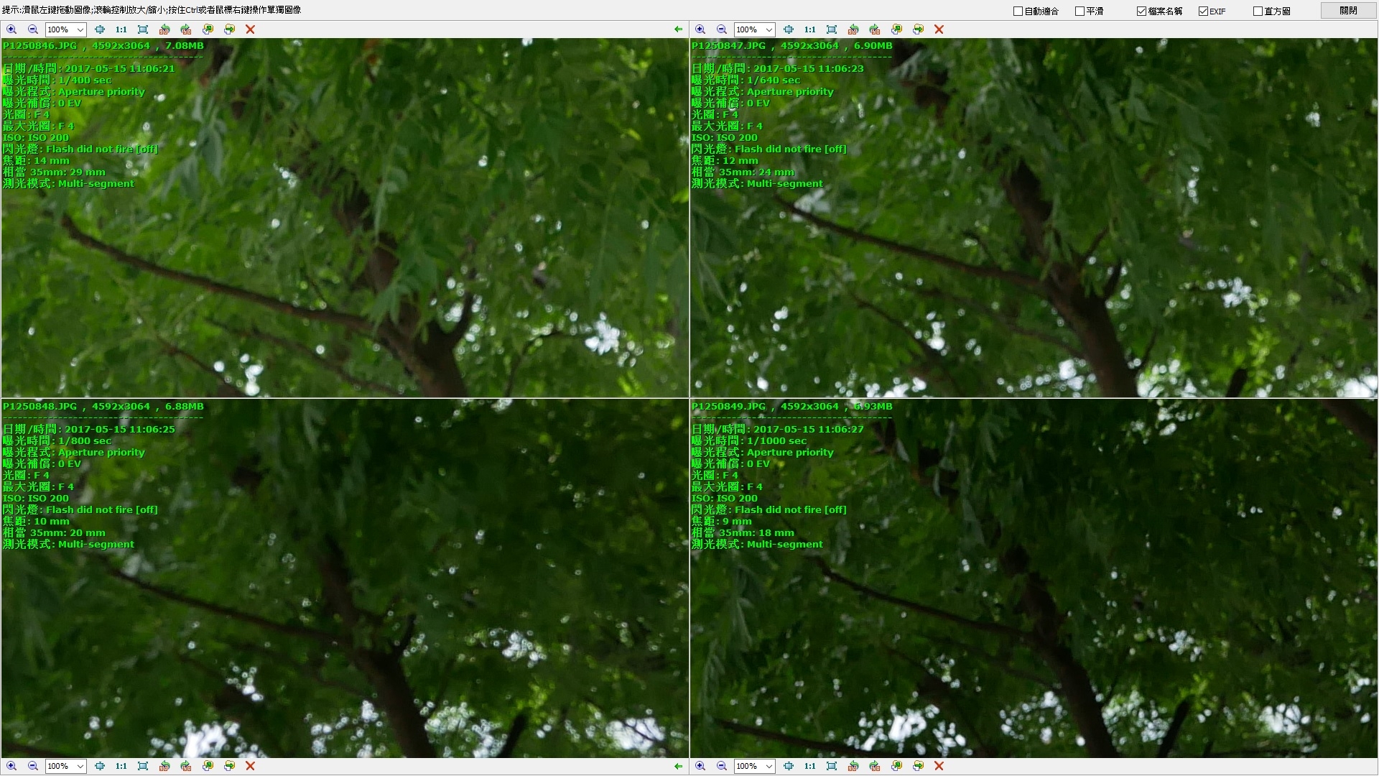Move P1250847.JPG to folder
The width and height of the screenshot is (1379, 776).
coord(918,29)
